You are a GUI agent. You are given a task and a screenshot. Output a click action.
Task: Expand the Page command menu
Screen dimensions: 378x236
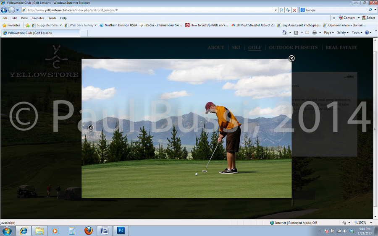click(329, 32)
